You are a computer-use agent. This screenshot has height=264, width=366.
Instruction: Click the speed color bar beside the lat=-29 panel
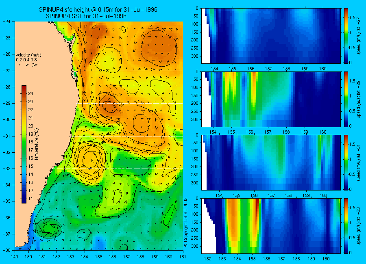click(x=346, y=99)
